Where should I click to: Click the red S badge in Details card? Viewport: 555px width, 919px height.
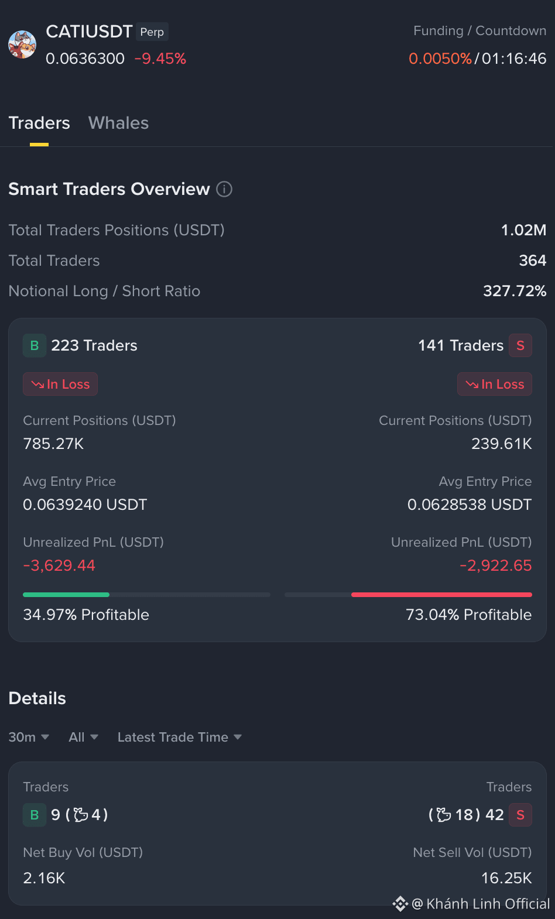(x=520, y=815)
